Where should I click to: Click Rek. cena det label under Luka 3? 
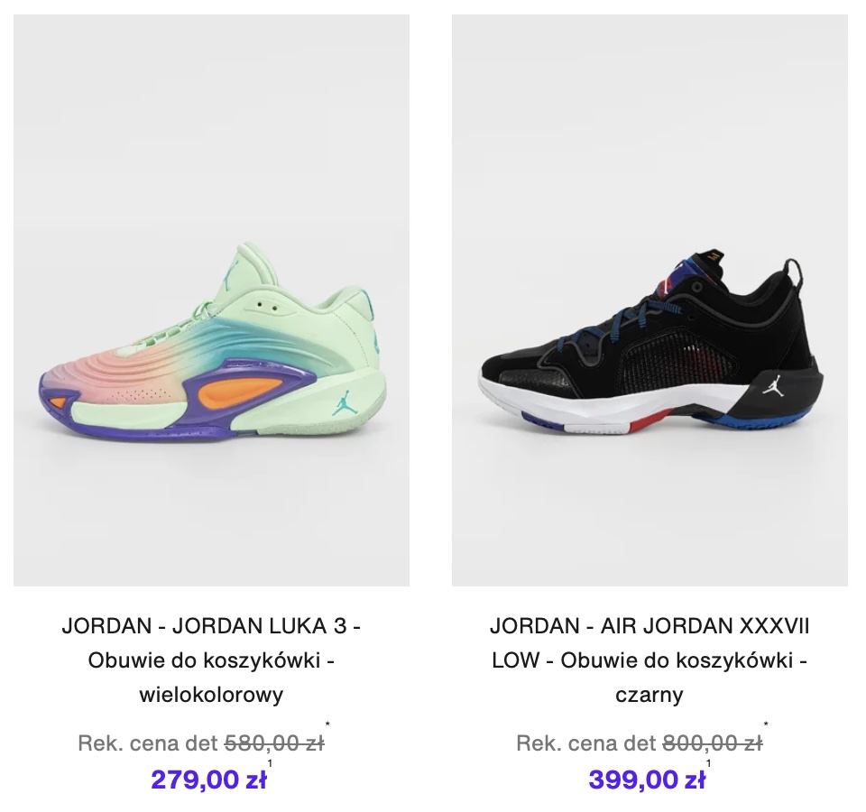[x=149, y=743]
